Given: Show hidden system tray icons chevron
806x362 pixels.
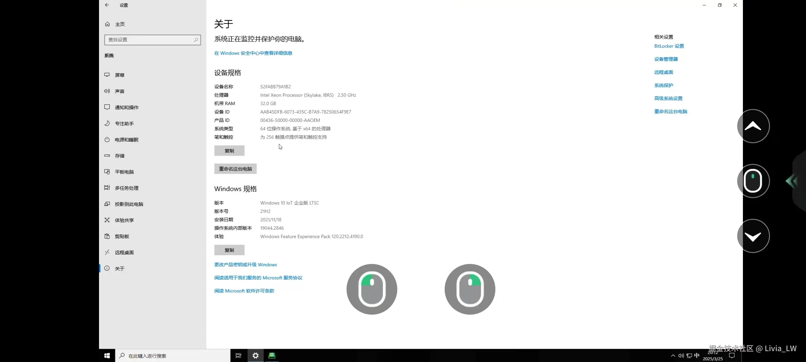Looking at the screenshot, I should (x=673, y=355).
